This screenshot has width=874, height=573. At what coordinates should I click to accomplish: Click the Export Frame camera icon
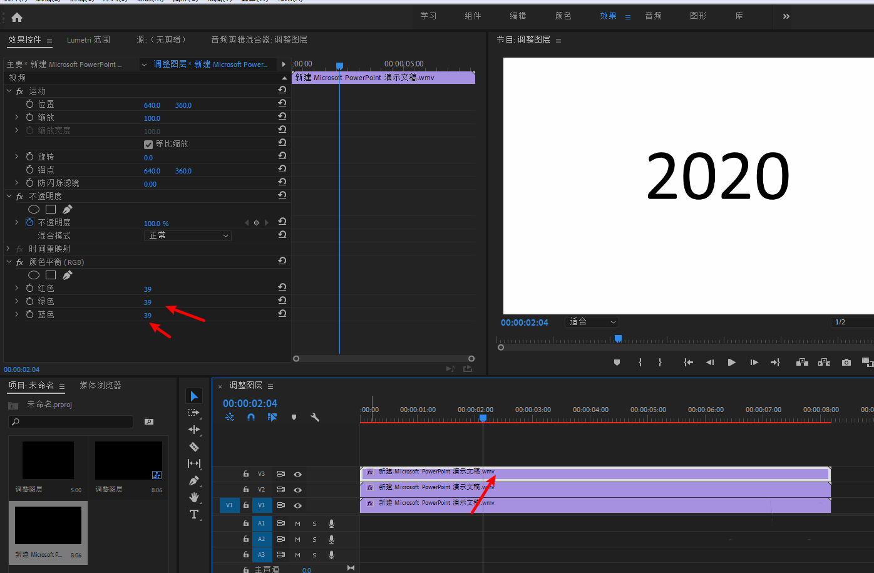coord(846,363)
